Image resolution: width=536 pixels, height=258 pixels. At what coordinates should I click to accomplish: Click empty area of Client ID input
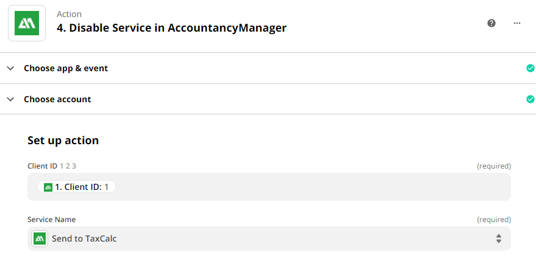coord(305,187)
